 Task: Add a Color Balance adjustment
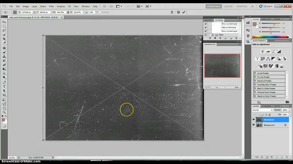pyautogui.click(x=268, y=59)
